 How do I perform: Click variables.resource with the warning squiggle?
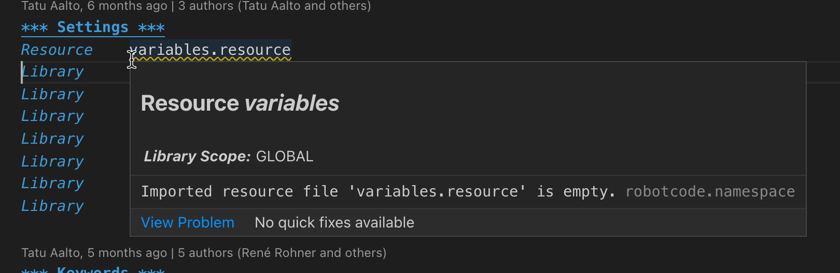pos(210,50)
